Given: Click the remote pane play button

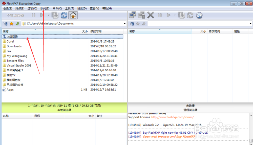Looking at the screenshot, I should tap(168, 15).
